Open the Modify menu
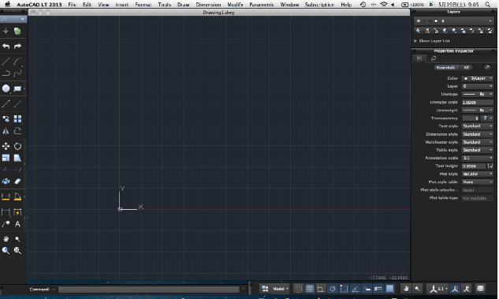This screenshot has height=299, width=499. click(235, 5)
